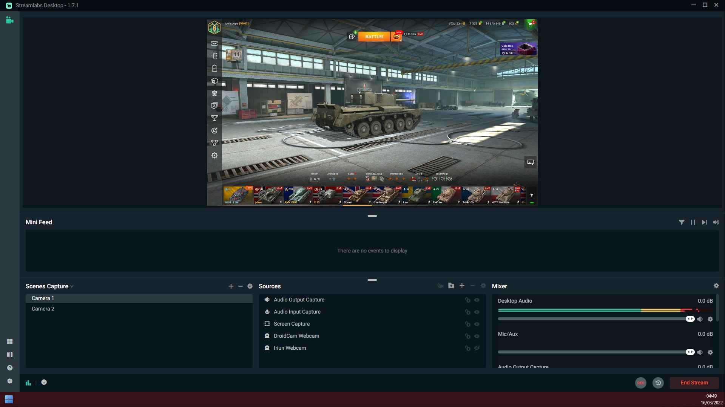Click the Desktop Audio 0.0 dB value

pyautogui.click(x=705, y=301)
